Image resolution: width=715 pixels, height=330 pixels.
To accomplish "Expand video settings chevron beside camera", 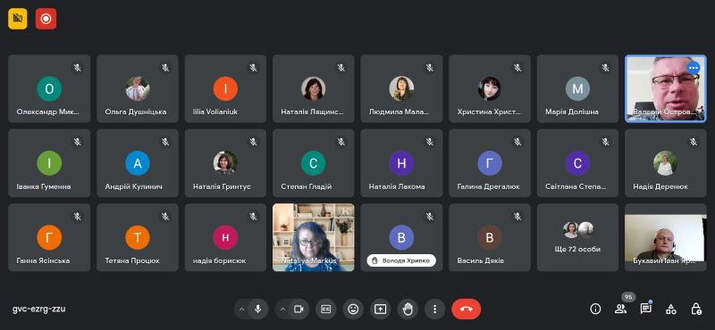I will pos(282,309).
